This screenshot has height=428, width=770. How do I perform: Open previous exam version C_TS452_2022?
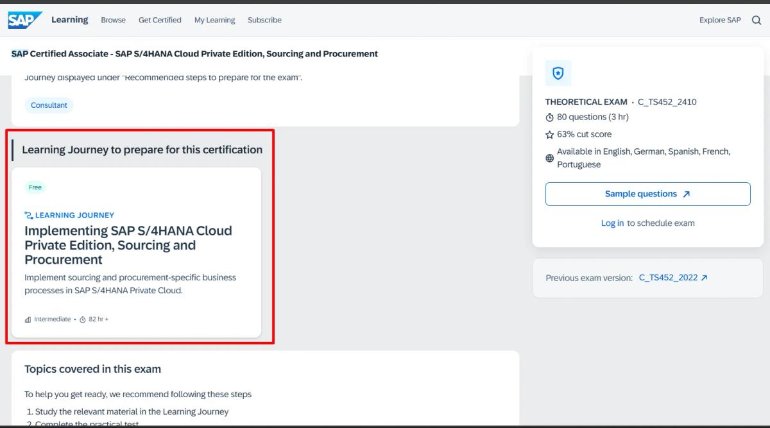click(673, 278)
